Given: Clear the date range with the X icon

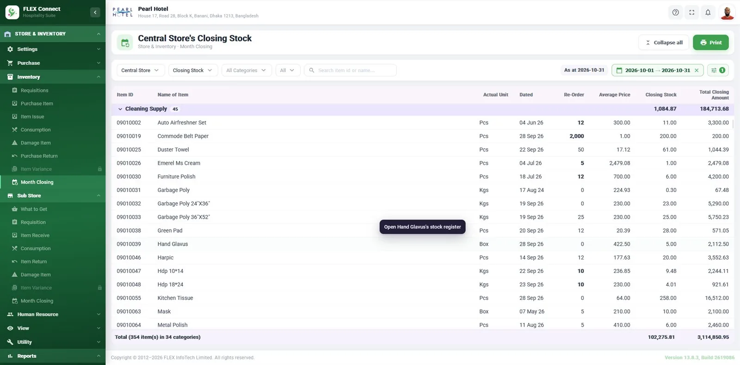Looking at the screenshot, I should coord(697,70).
